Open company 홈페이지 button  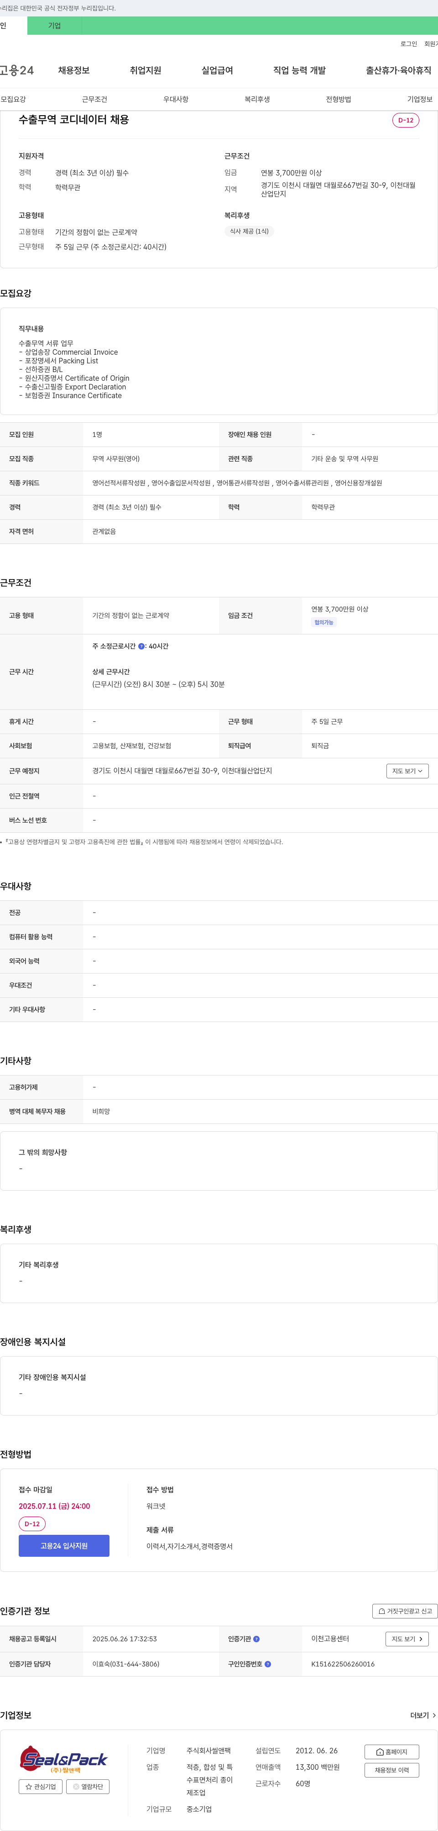(x=392, y=1752)
